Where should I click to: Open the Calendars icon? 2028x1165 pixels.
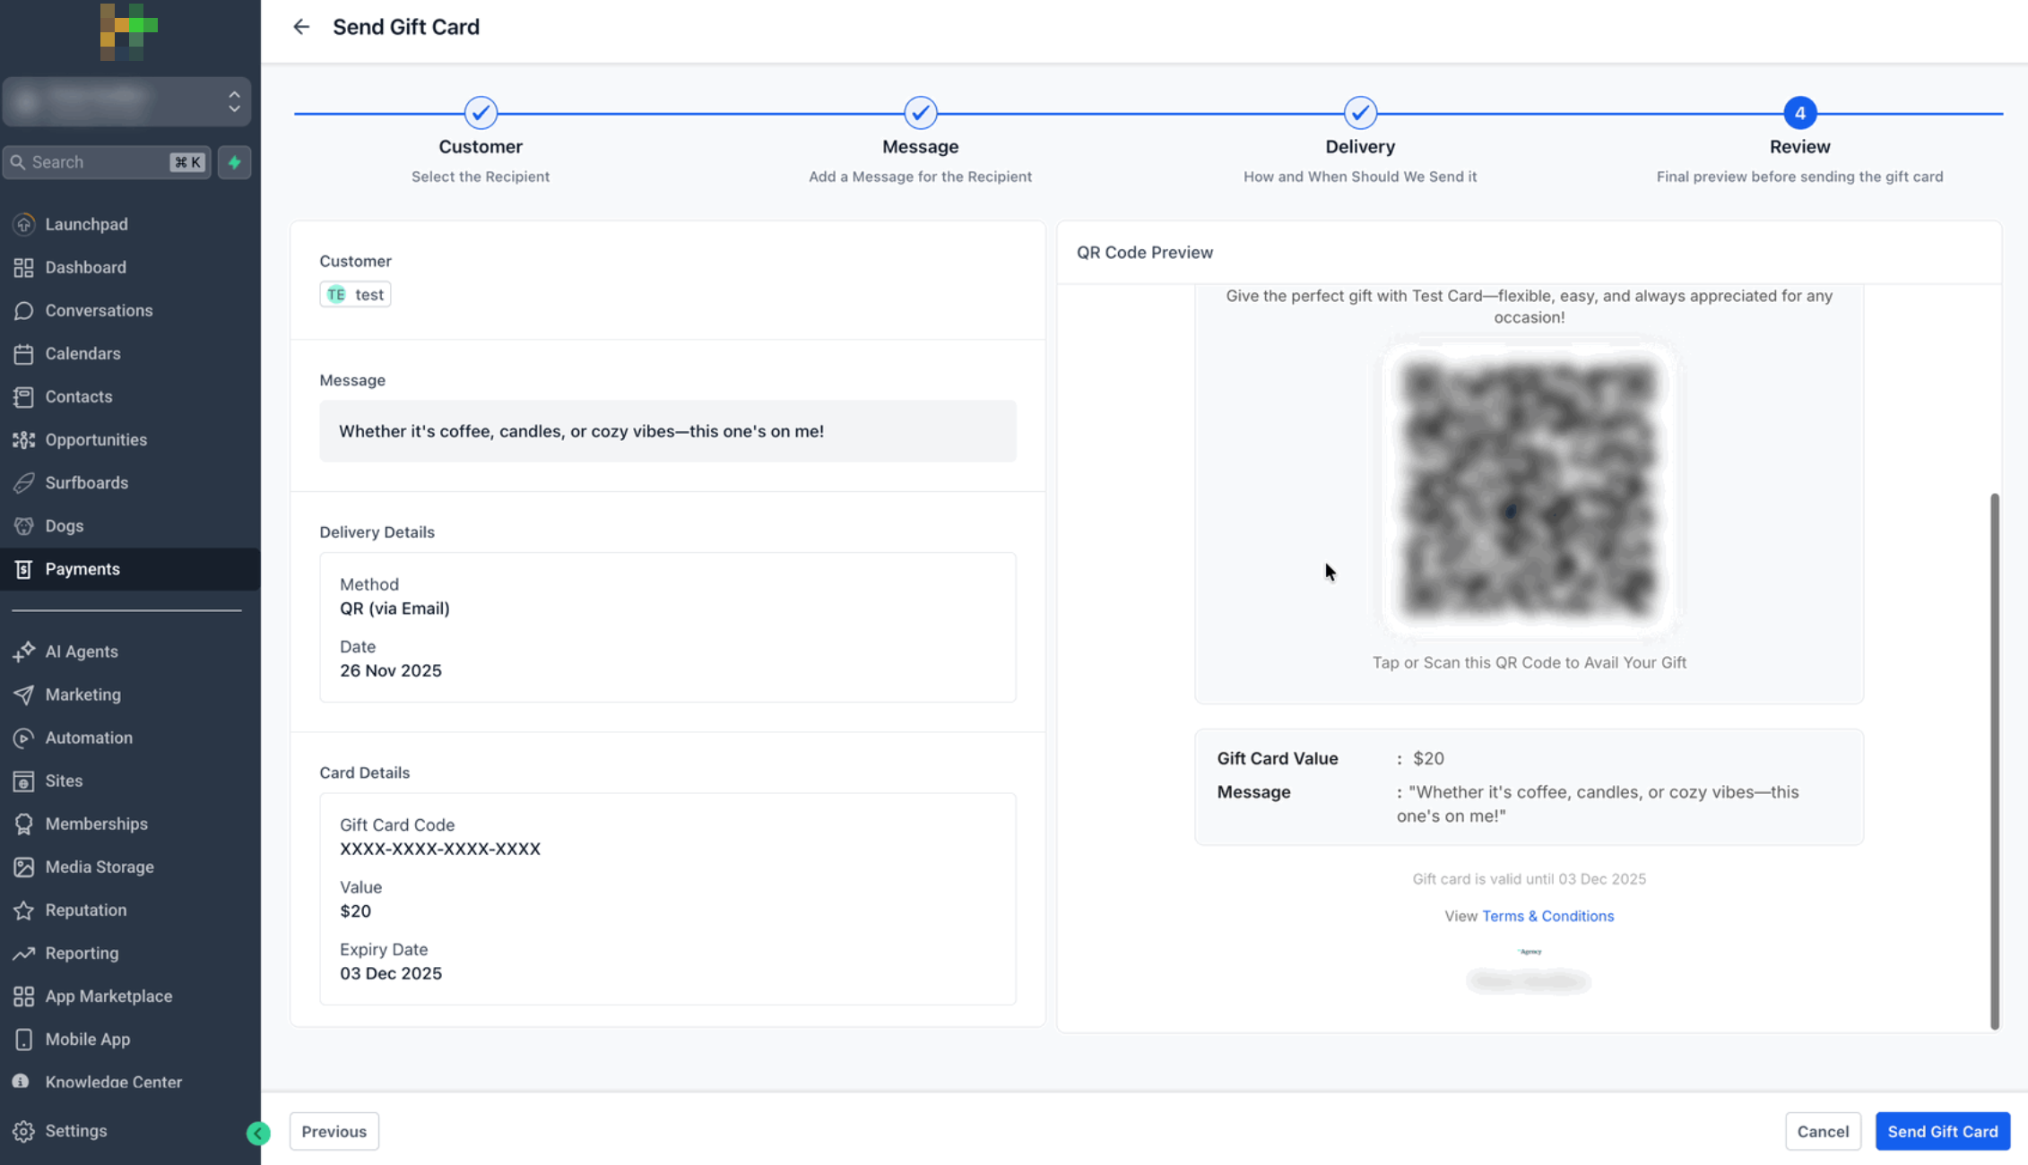[24, 353]
